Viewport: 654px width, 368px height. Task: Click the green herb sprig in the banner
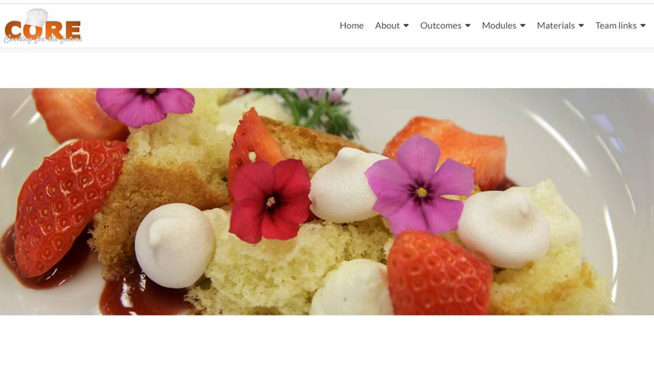point(317,110)
